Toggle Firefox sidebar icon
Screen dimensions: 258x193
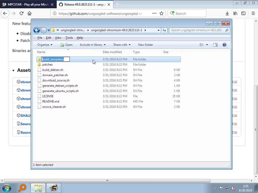coord(243,14)
